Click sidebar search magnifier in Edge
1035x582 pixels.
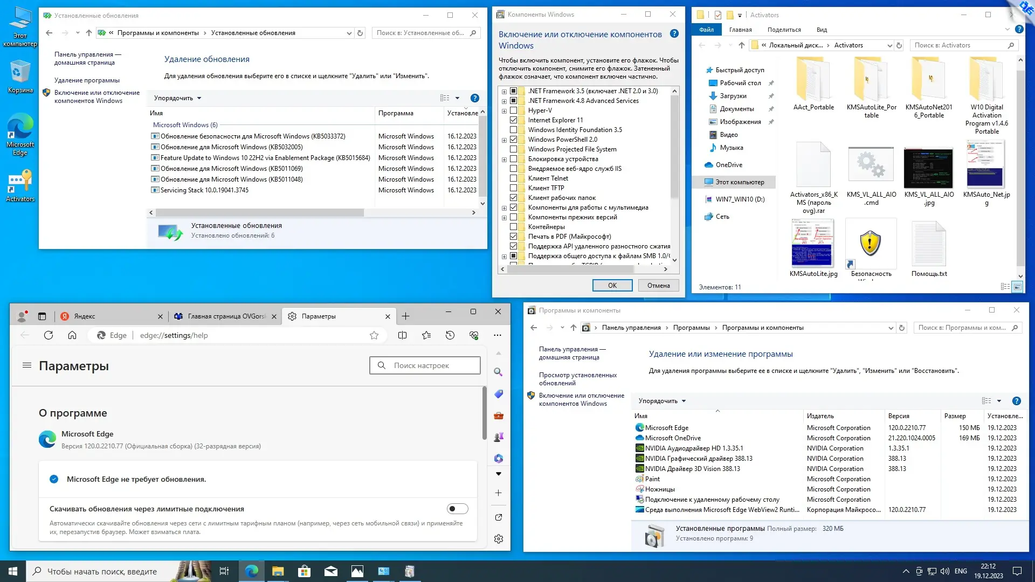499,372
